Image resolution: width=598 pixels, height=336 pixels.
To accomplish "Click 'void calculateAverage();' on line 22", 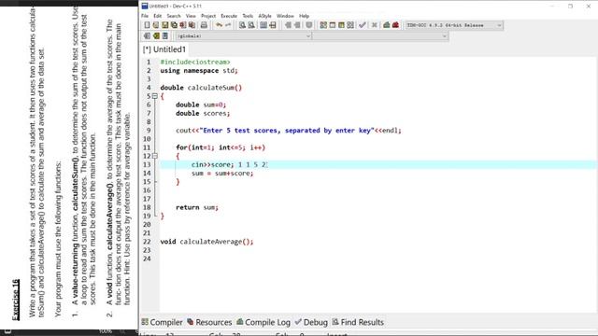I will tap(206, 242).
